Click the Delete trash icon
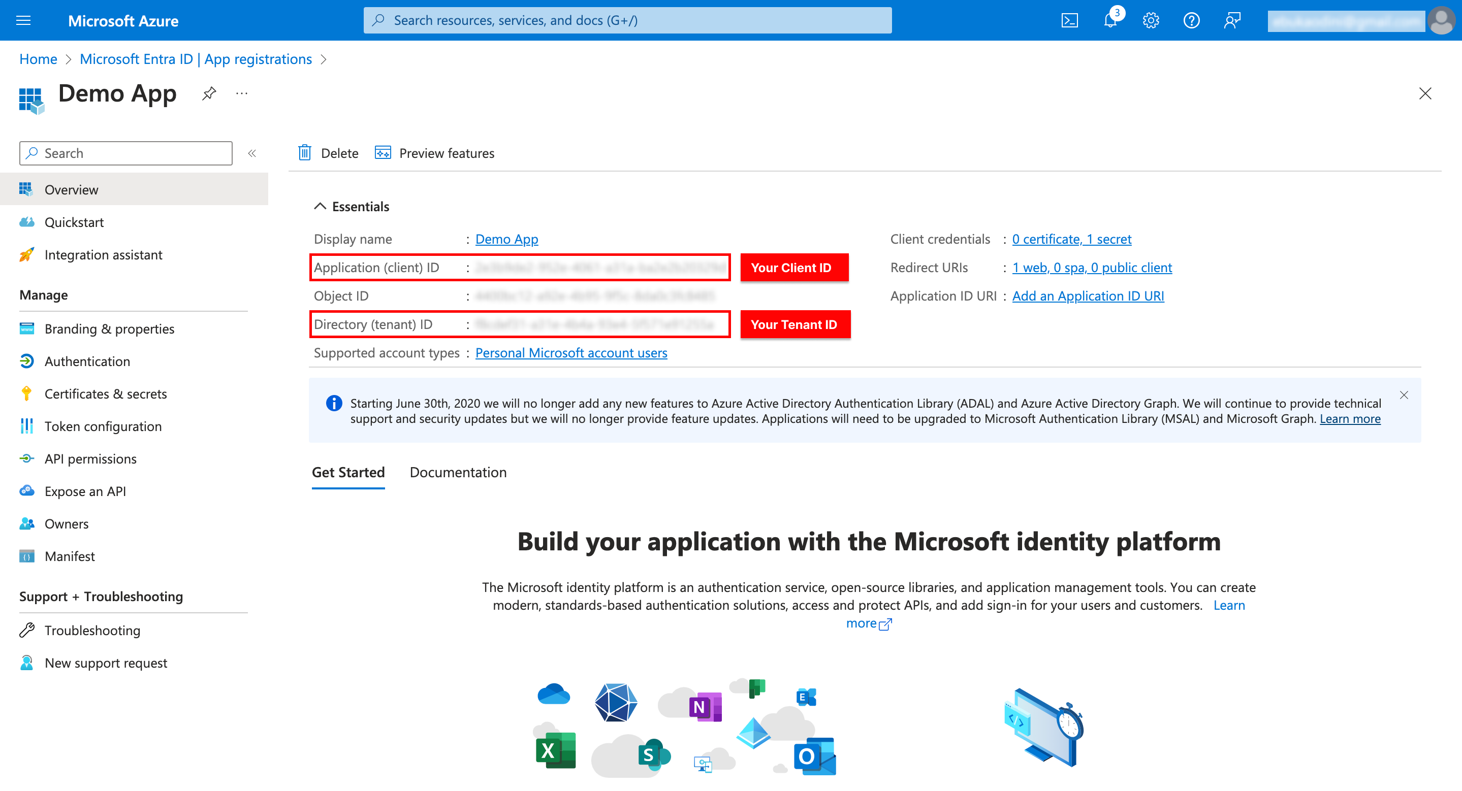Screen dimensions: 1462x791 coord(305,153)
